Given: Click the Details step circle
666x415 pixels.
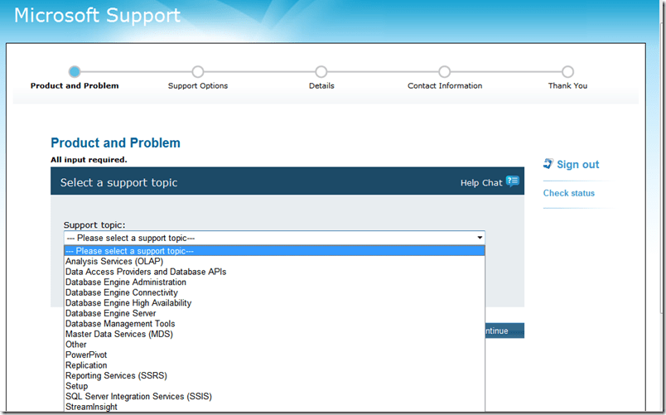Looking at the screenshot, I should pos(321,72).
